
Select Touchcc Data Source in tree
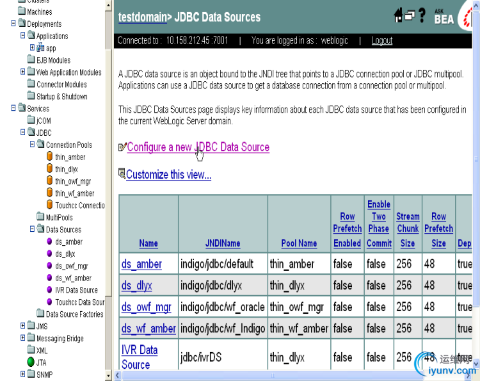[x=79, y=302]
